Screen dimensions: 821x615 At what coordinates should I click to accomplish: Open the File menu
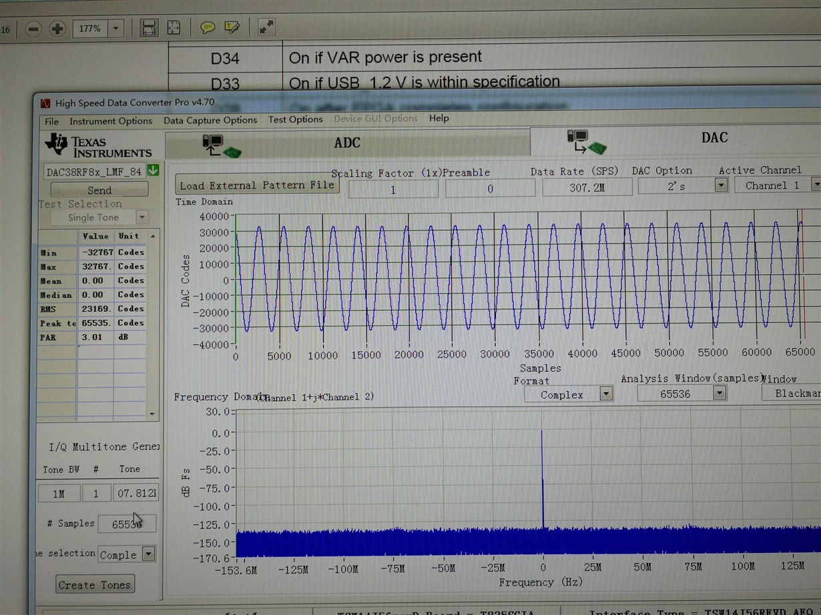tap(51, 121)
